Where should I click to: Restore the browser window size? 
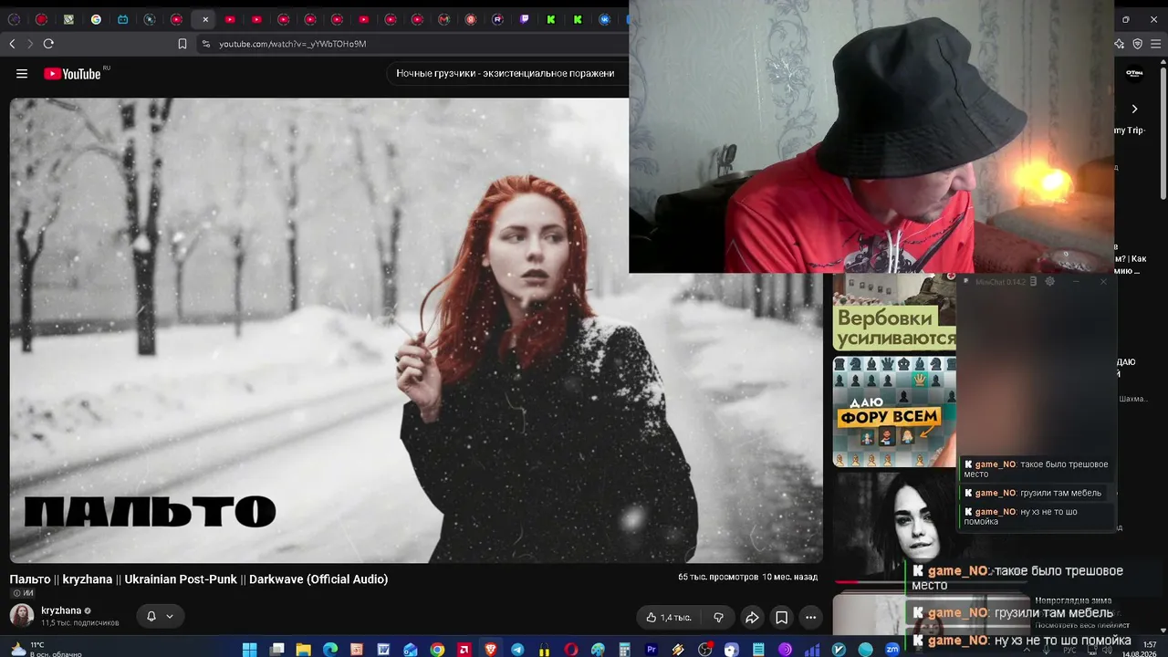(x=1125, y=19)
